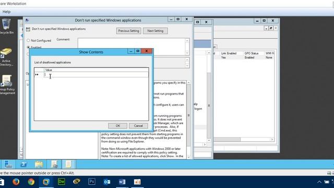Image resolution: width=334 pixels, height=188 pixels.
Task: Launch Firefox from host taskbar
Action: point(16,182)
